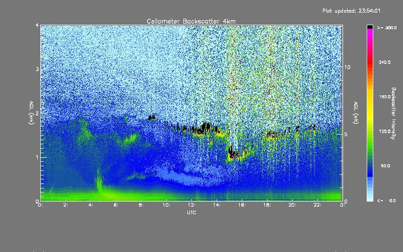Click the "2" tick on the km axis

click(37, 113)
